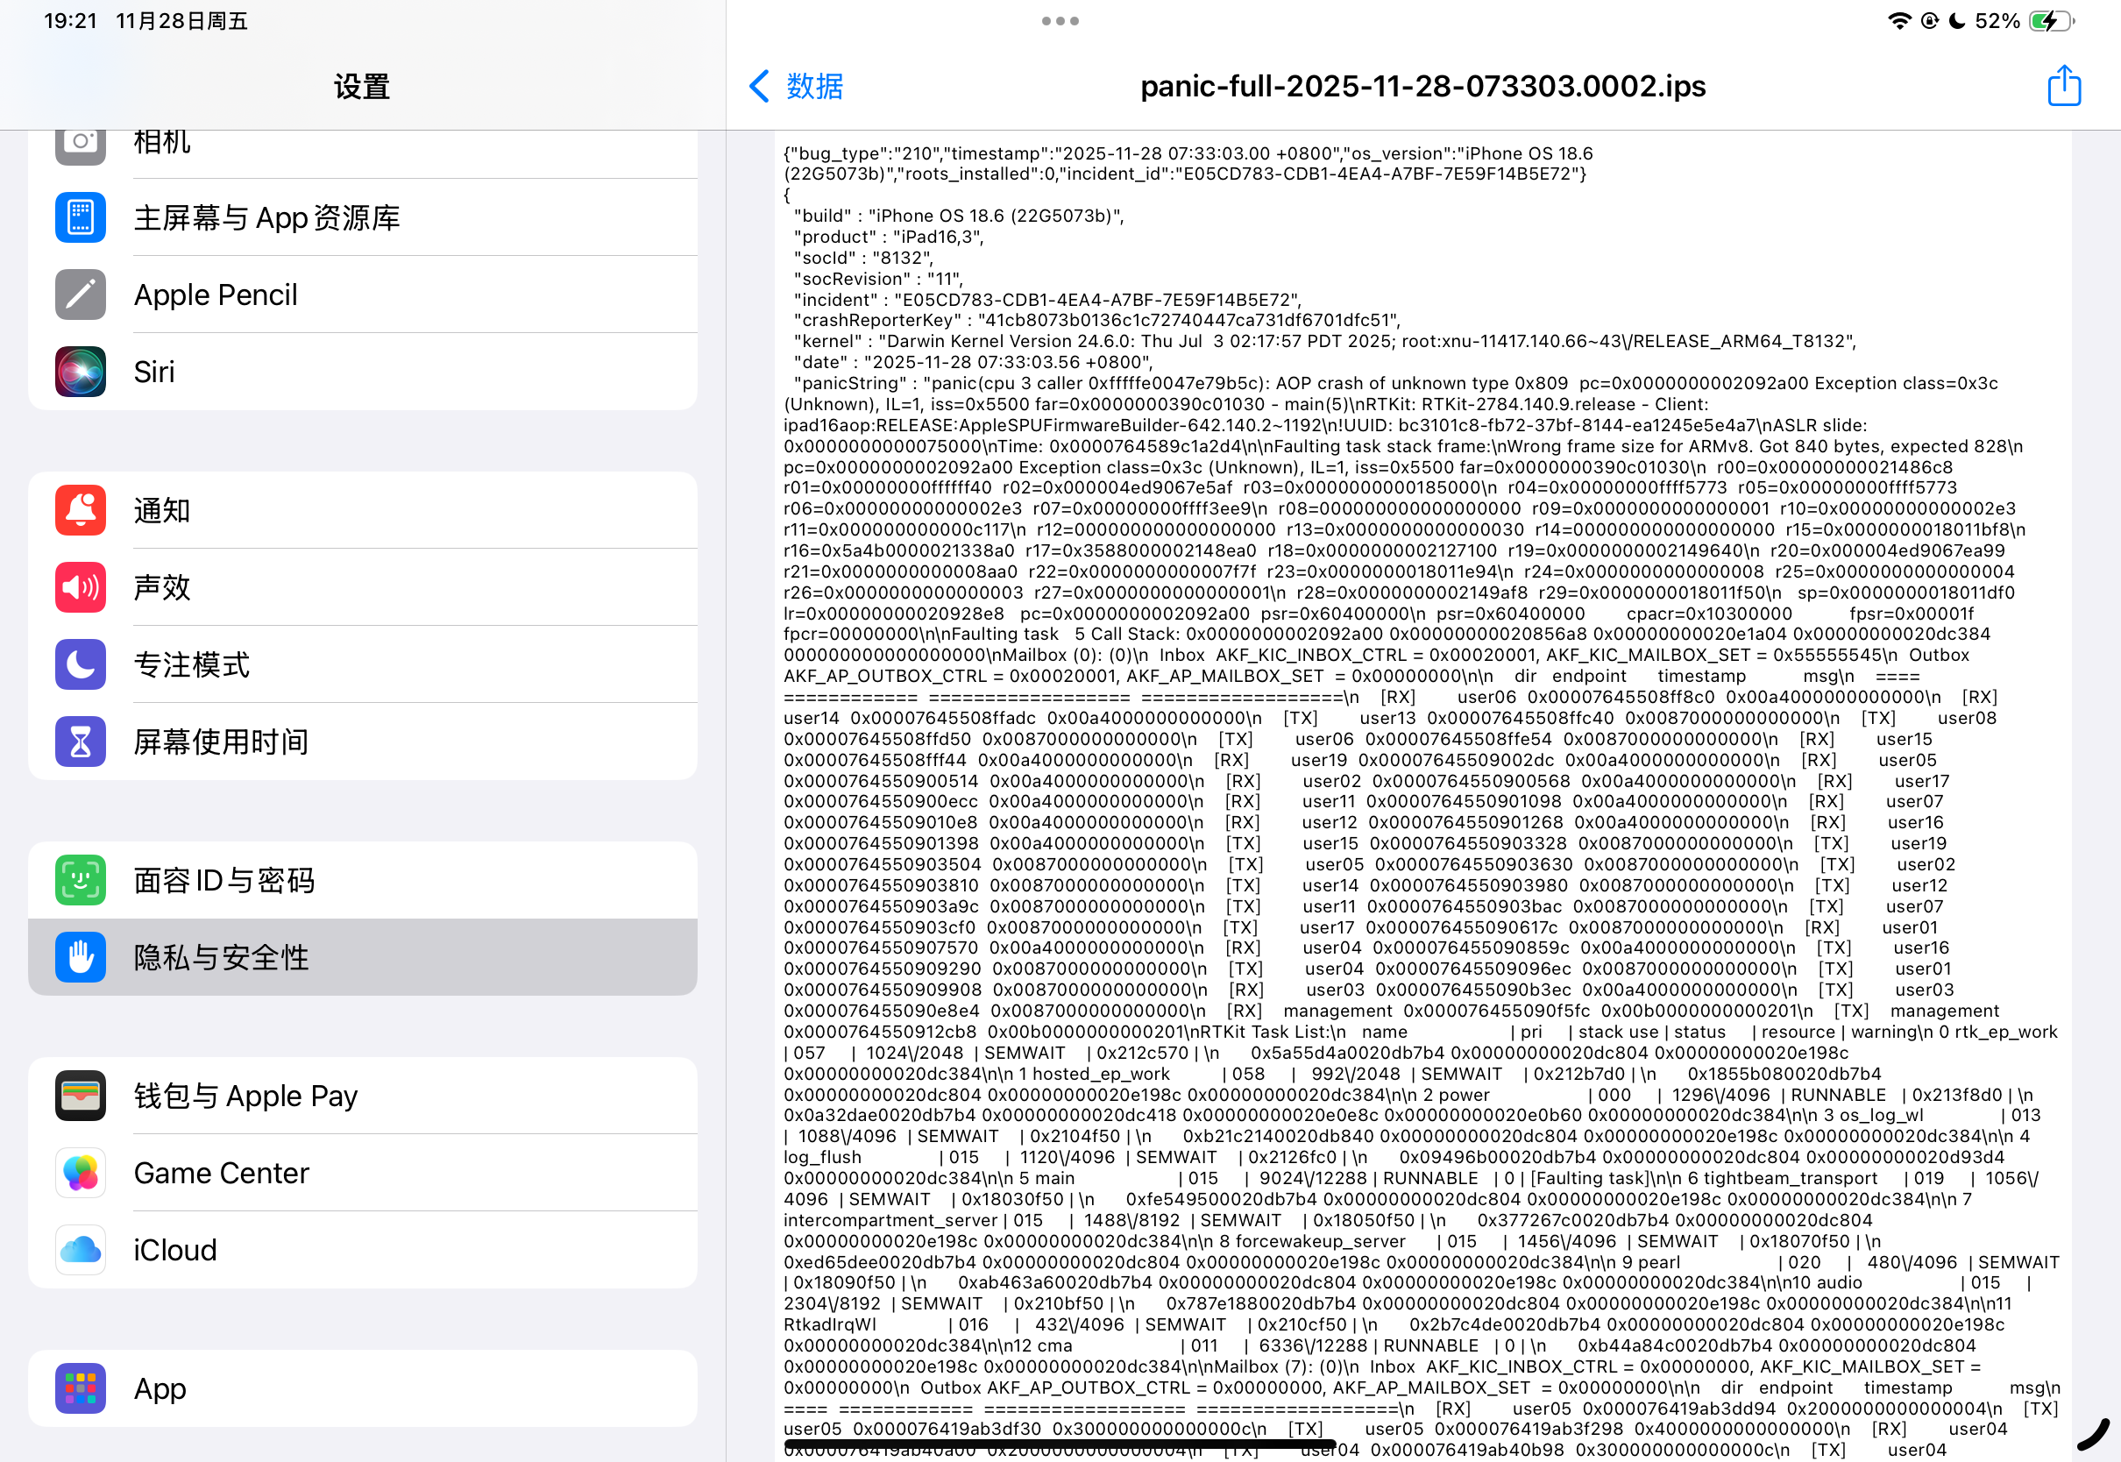Tap the share icon at top right
The height and width of the screenshot is (1462, 2121).
coord(2063,86)
